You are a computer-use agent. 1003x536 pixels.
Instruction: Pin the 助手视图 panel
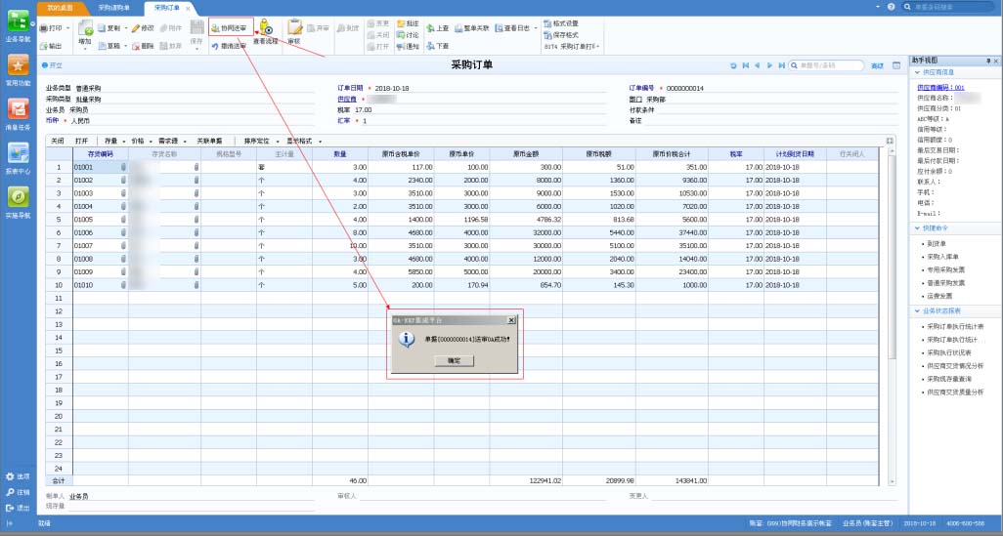point(988,61)
